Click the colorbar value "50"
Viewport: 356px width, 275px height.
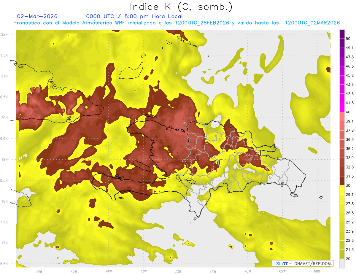(x=348, y=39)
